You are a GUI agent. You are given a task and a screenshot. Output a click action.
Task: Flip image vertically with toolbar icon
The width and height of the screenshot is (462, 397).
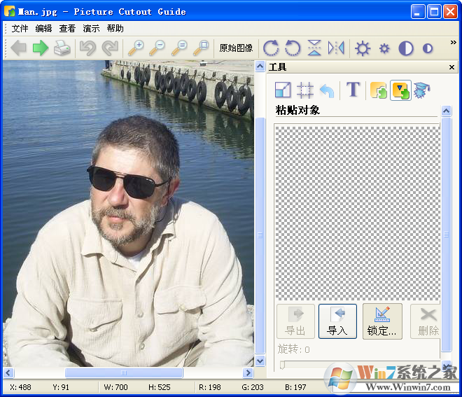[x=314, y=48]
